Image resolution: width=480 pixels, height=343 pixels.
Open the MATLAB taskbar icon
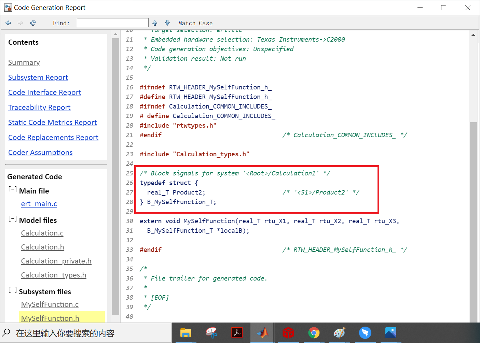point(263,333)
